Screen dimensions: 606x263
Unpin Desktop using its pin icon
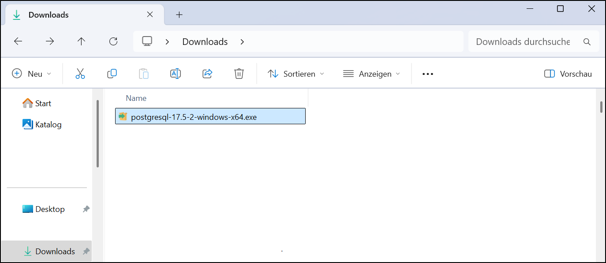(x=86, y=209)
